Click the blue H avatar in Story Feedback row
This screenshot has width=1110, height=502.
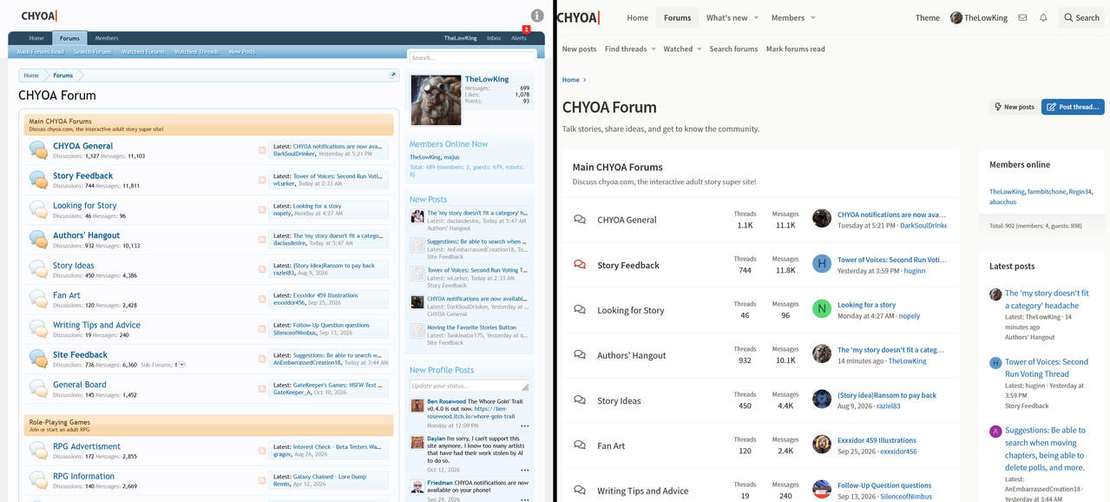(822, 264)
